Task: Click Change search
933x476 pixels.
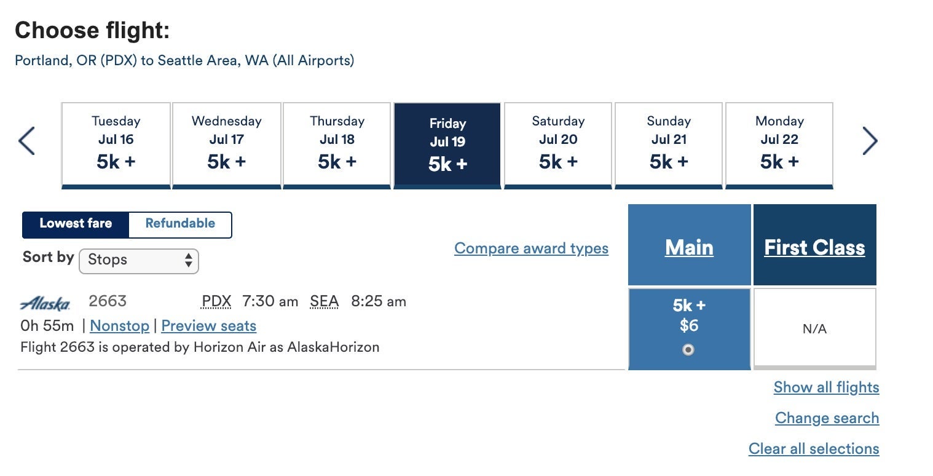Action: [x=827, y=418]
